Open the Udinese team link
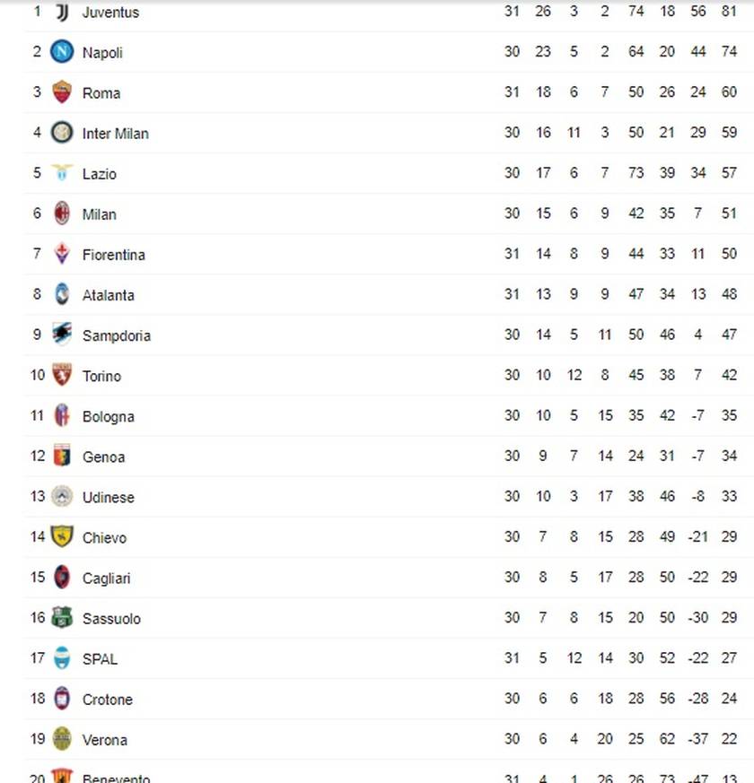 coord(108,497)
